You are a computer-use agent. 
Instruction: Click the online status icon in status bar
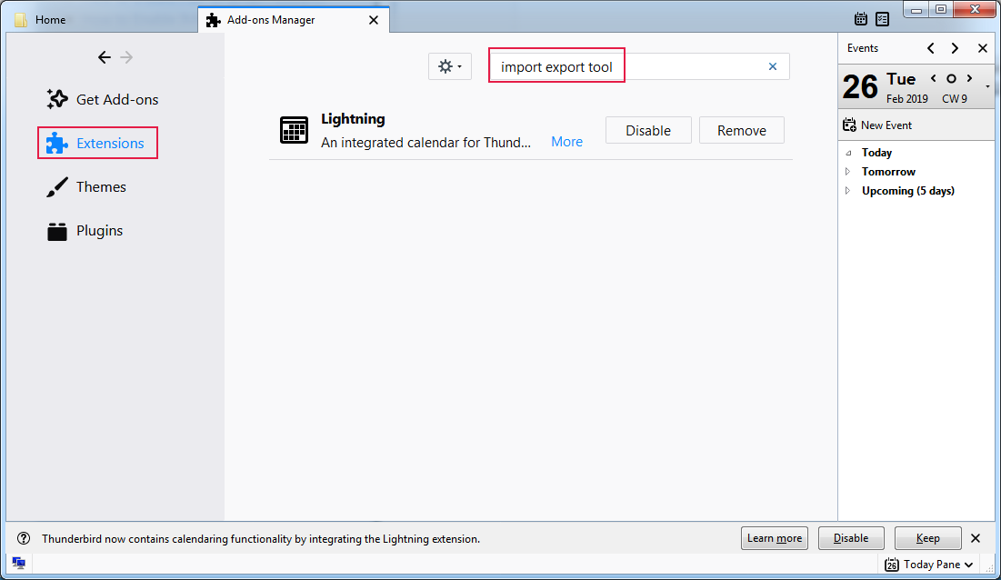pos(18,563)
